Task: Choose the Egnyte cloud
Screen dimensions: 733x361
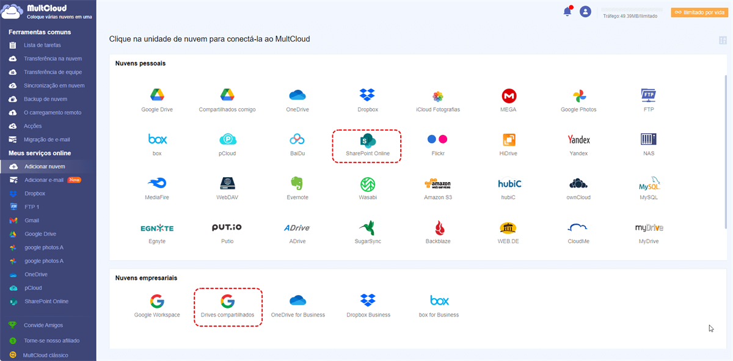Action: coord(157,232)
